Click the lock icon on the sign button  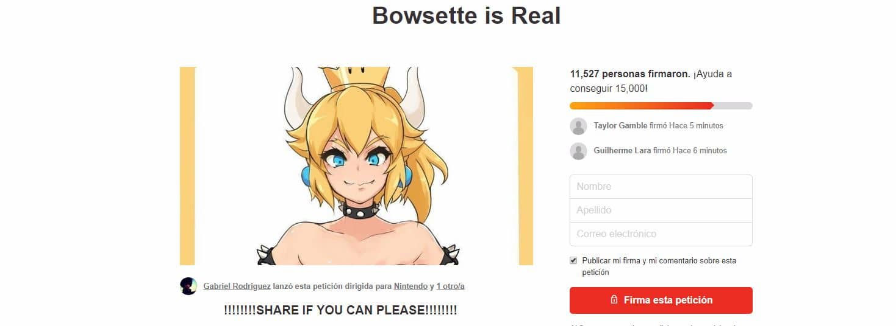(x=614, y=300)
